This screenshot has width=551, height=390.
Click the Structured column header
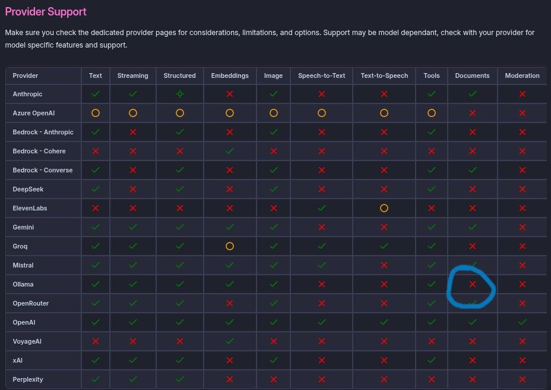coord(179,76)
